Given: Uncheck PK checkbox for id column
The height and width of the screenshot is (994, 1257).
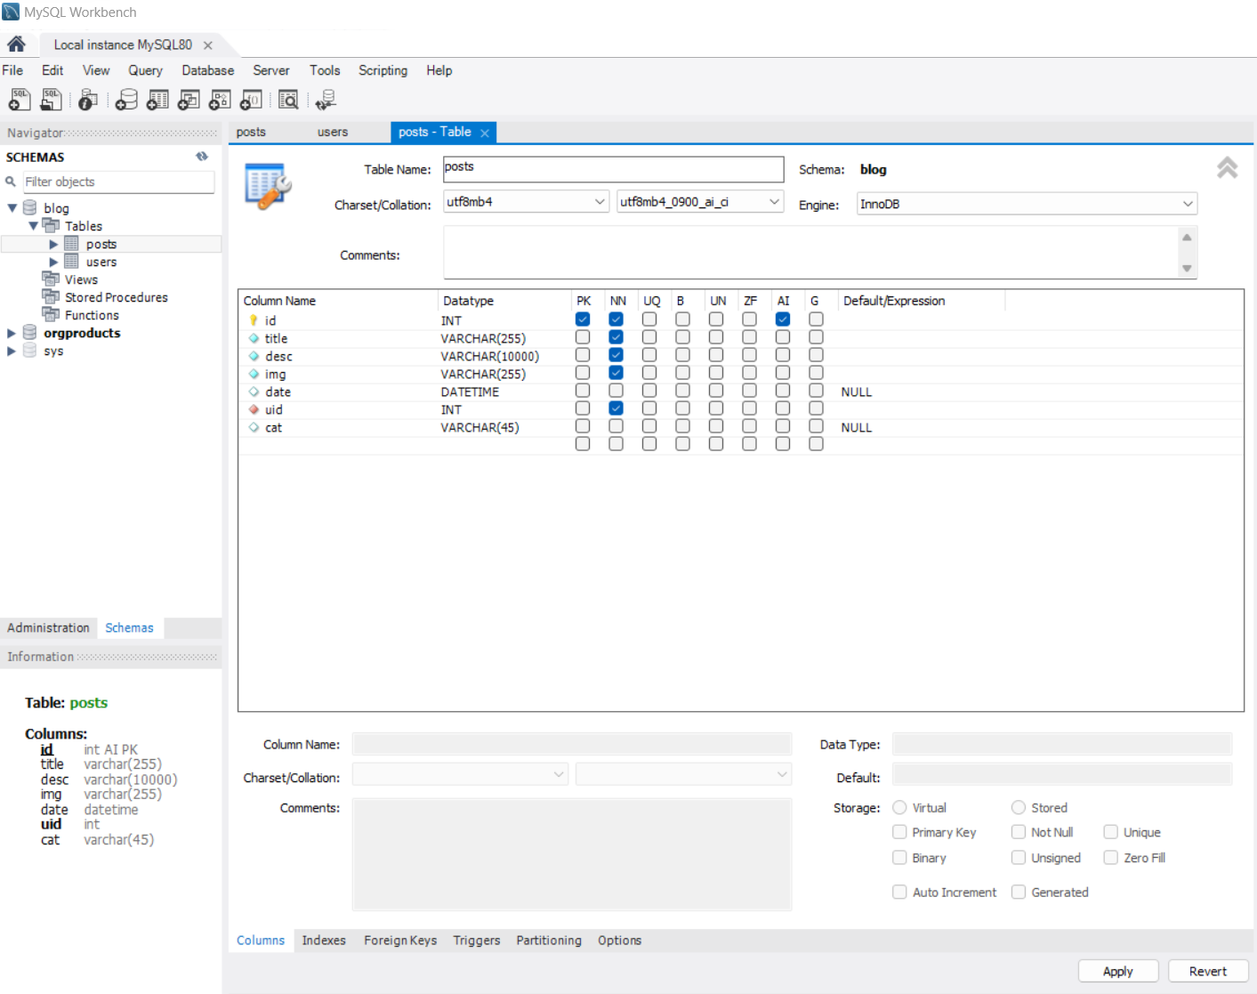Looking at the screenshot, I should (x=583, y=319).
